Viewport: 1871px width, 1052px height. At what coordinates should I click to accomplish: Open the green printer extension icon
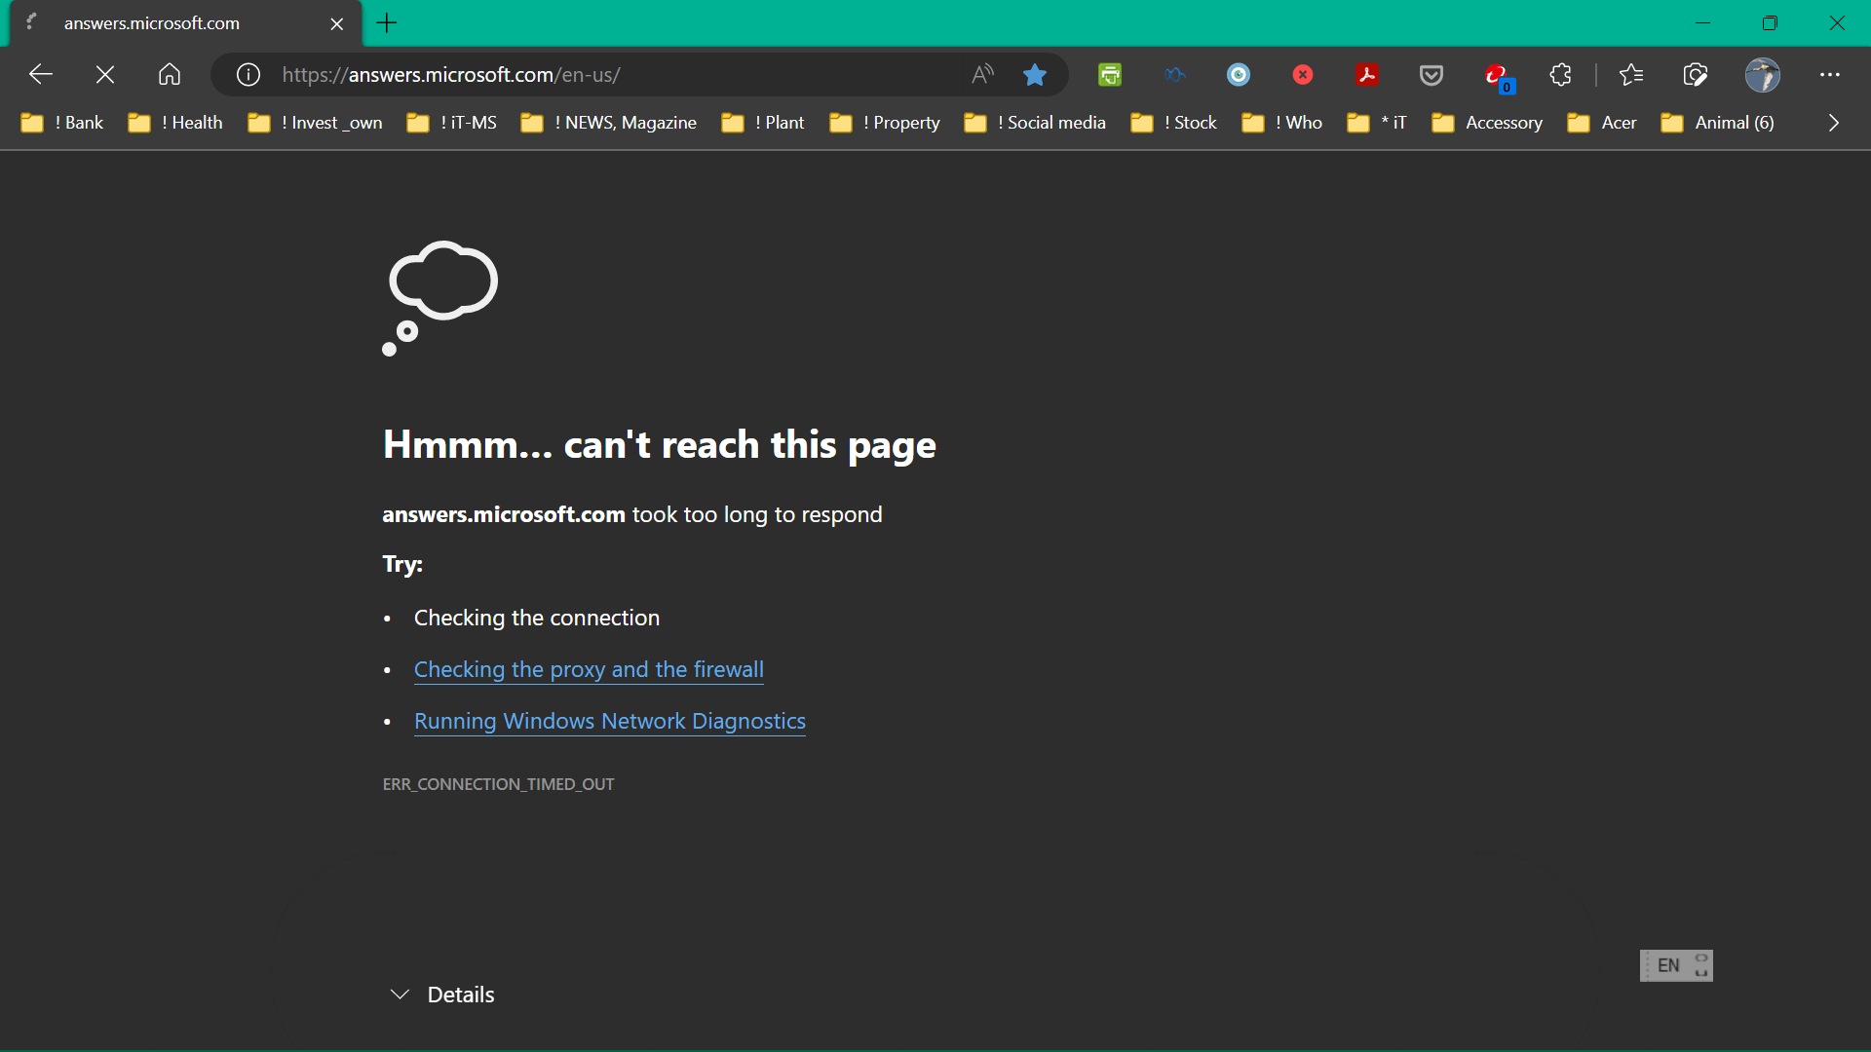click(1110, 74)
